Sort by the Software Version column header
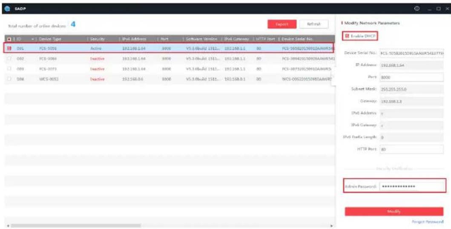 tap(201, 39)
